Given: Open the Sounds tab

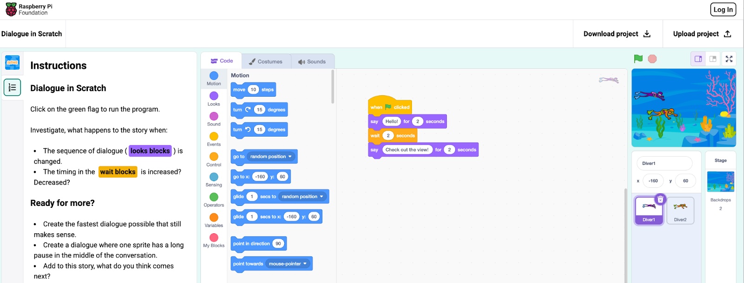Looking at the screenshot, I should (312, 61).
